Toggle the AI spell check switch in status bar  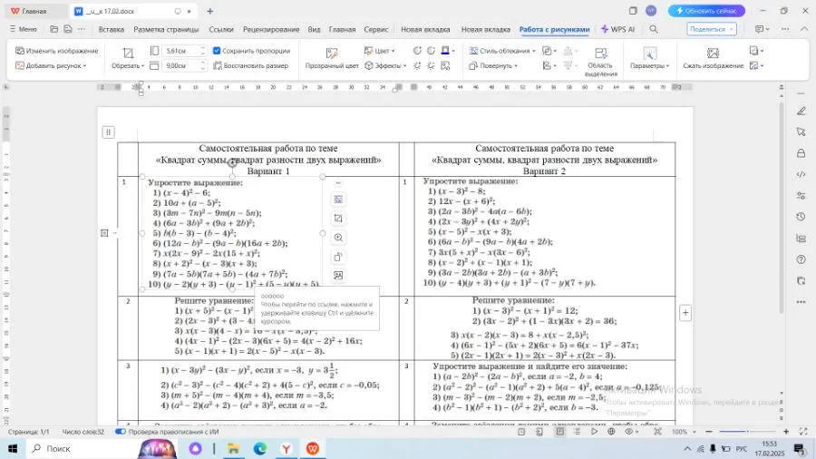tap(121, 432)
